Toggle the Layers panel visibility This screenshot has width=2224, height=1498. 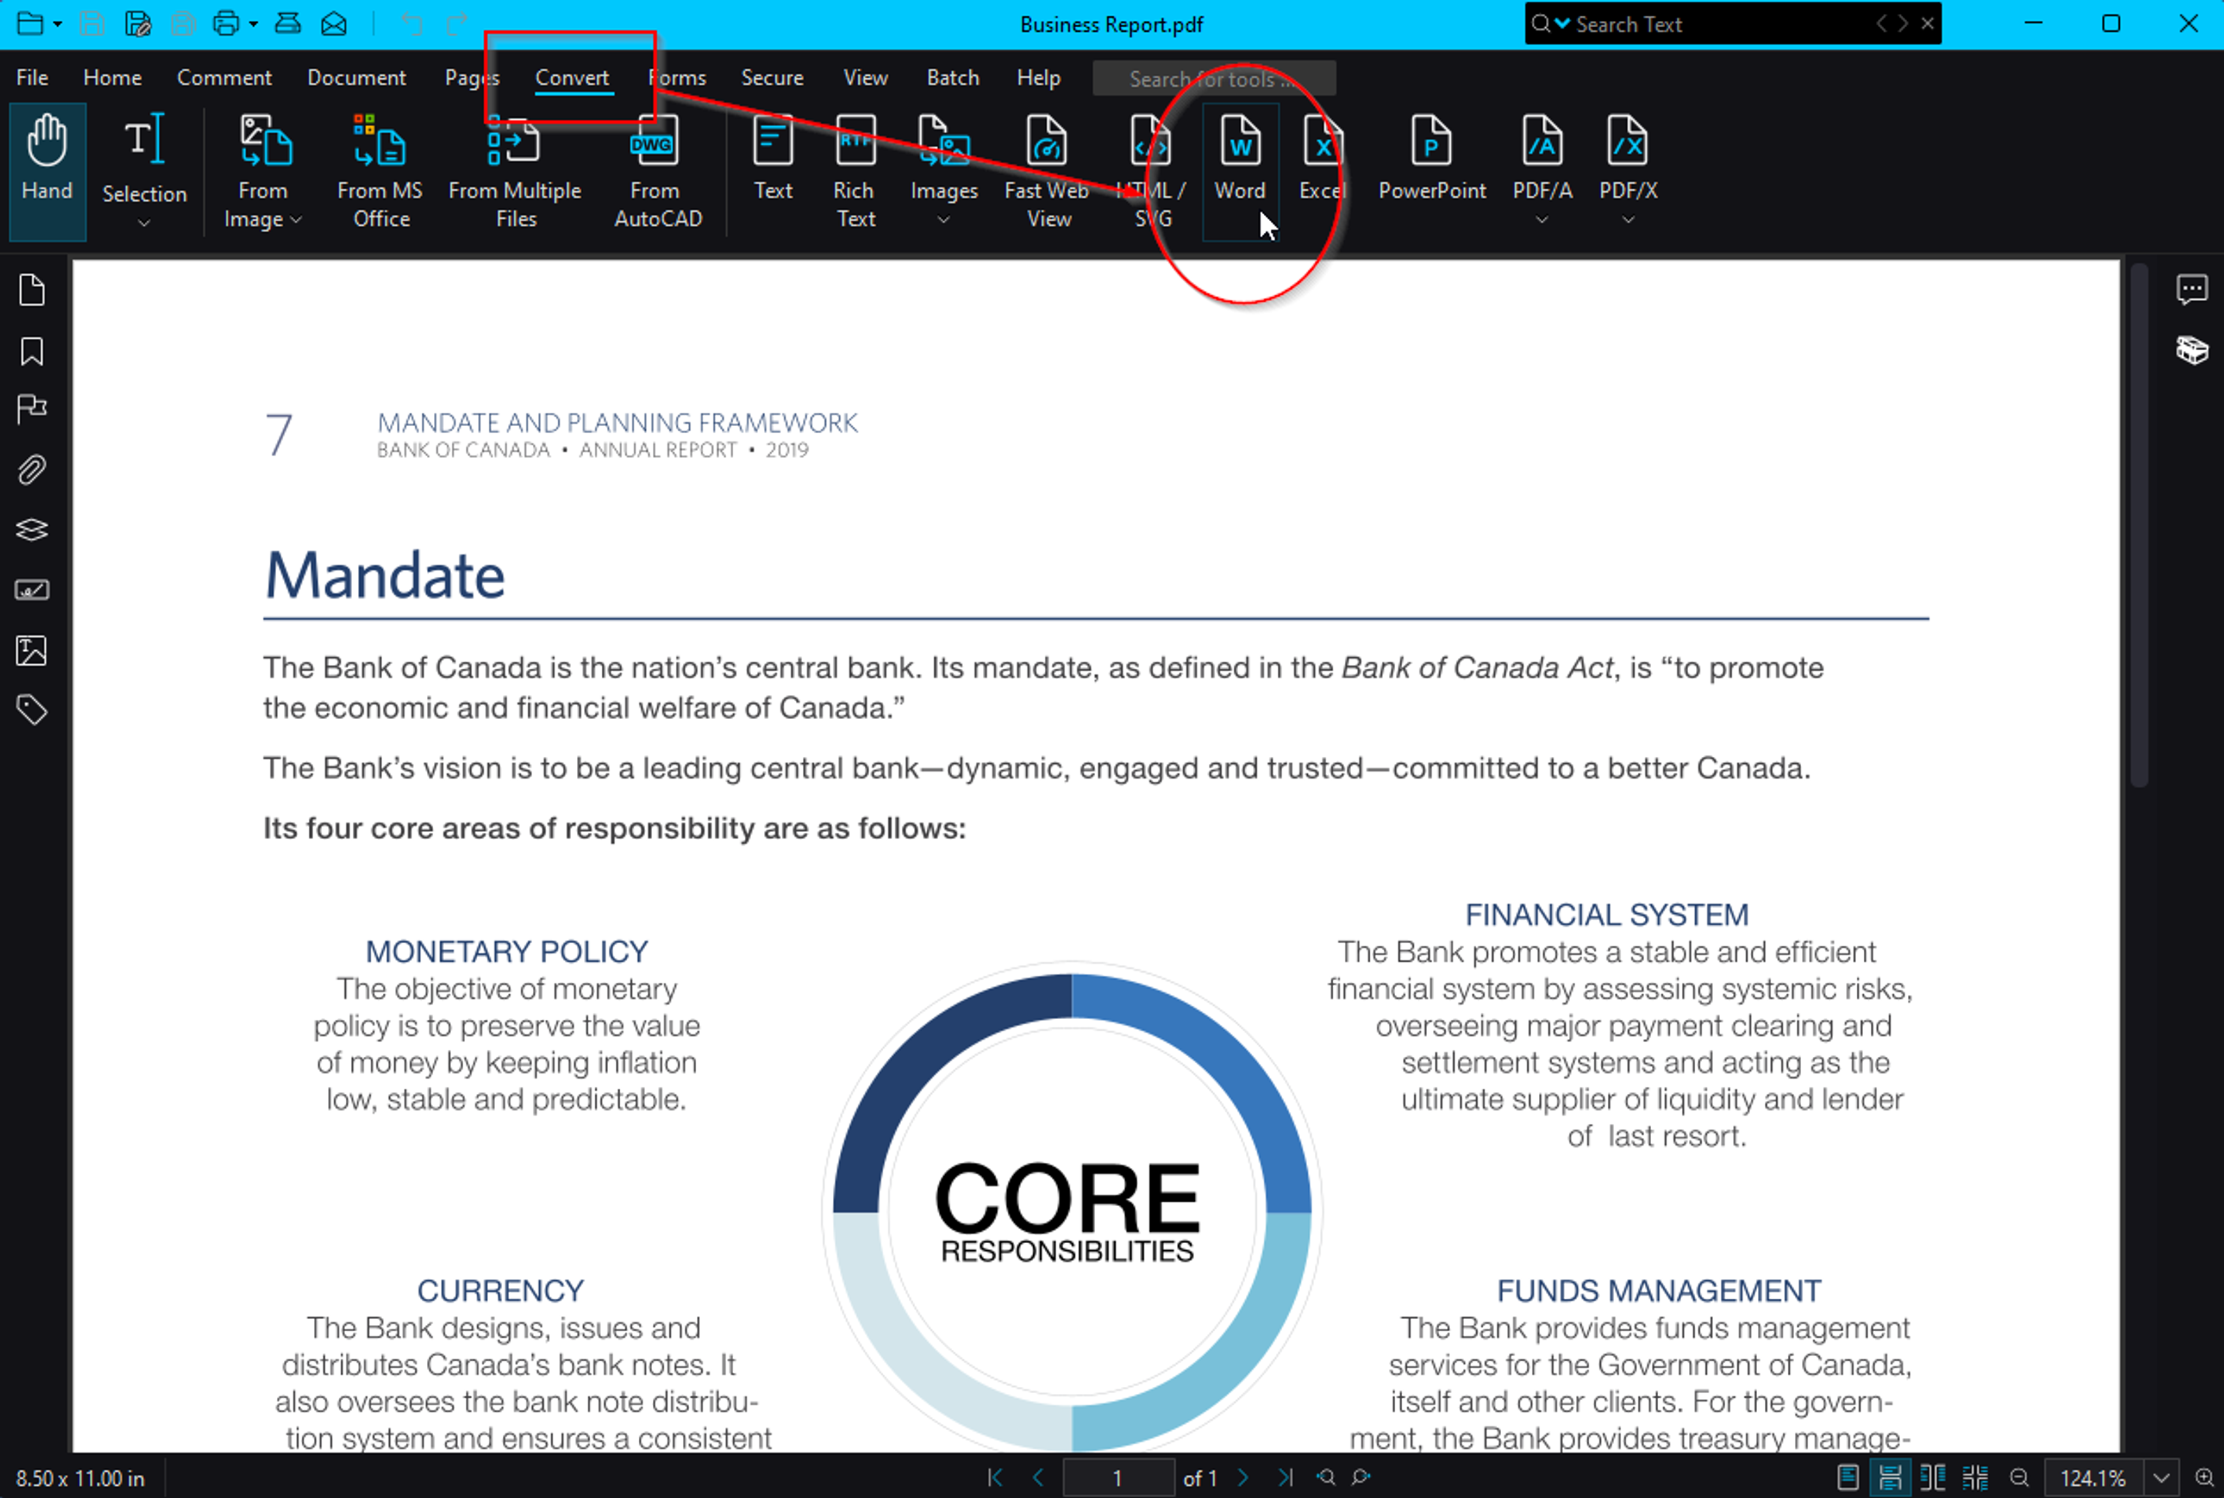(34, 530)
